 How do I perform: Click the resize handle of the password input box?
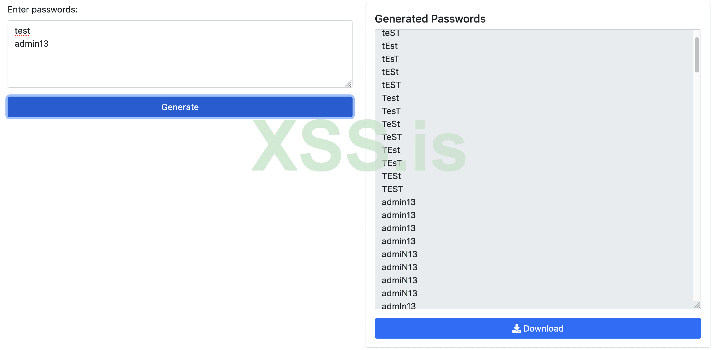(348, 84)
